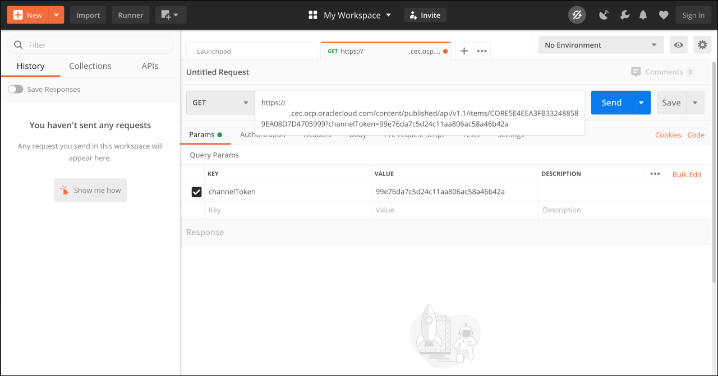Open settings wrench icon in header
Screen dimensions: 718x376
624,15
